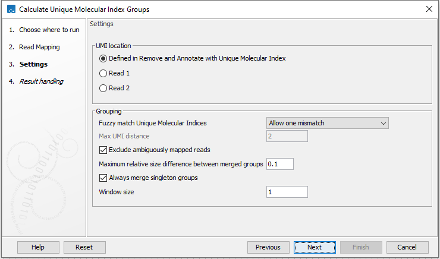Focus the Window size input field
Image resolution: width=440 pixels, height=259 pixels.
[287, 192]
